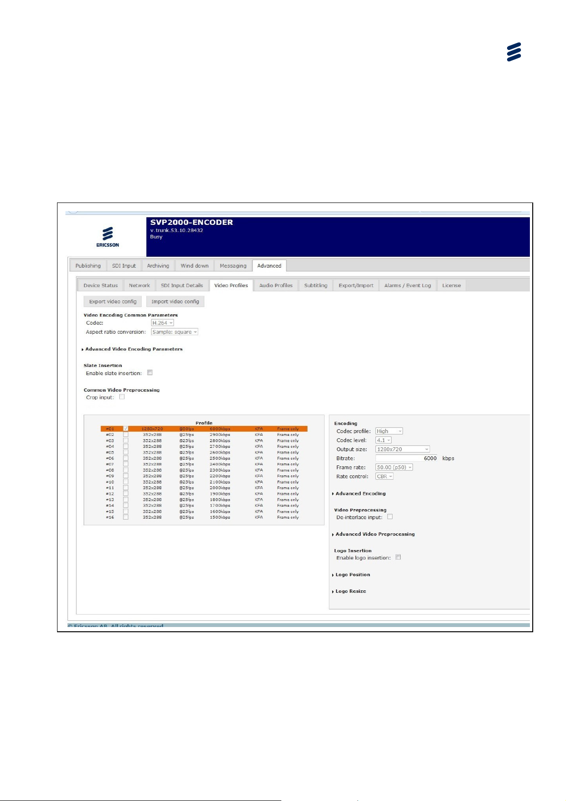Switch to Audio Profiles sub-tab
This screenshot has width=566, height=801.
pyautogui.click(x=276, y=285)
